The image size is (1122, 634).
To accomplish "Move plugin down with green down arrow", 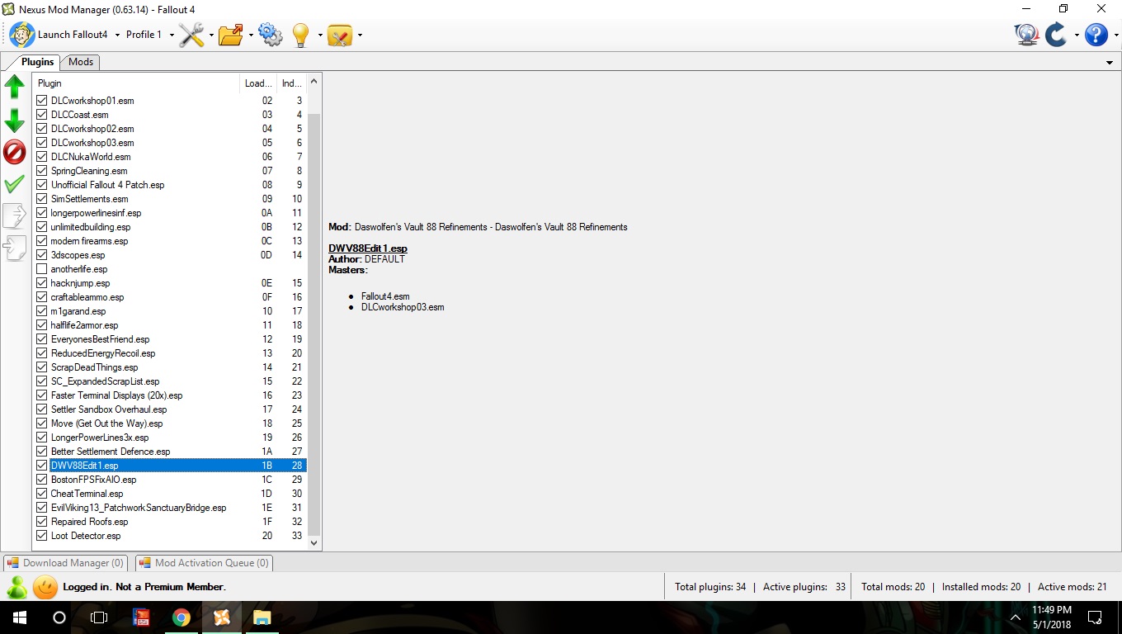I will point(15,121).
